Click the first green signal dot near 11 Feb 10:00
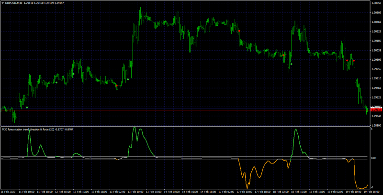The width and height of the screenshot is (383, 195). click(x=27, y=107)
